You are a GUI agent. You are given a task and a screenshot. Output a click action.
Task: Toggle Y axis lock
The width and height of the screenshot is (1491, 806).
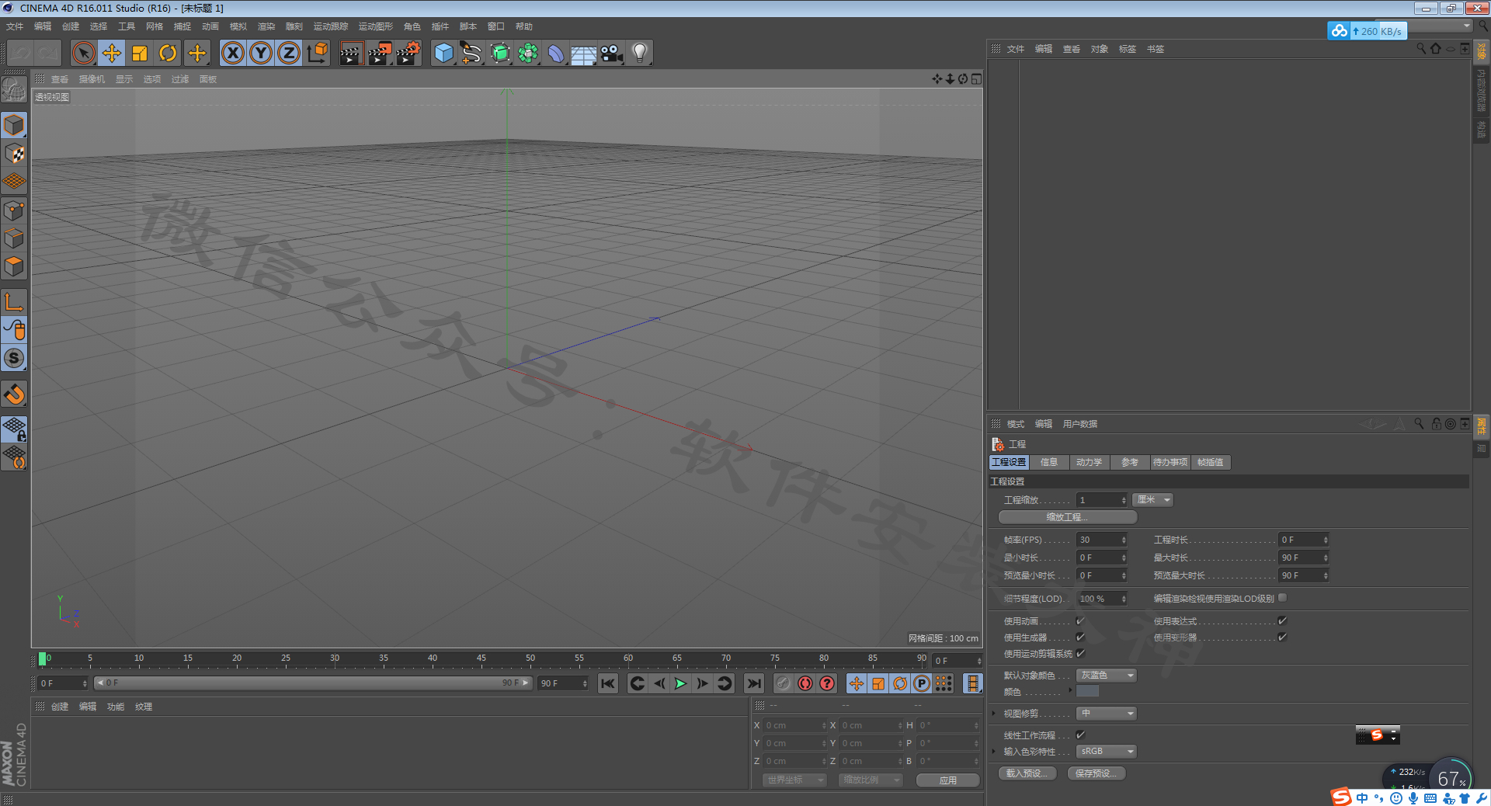click(x=261, y=54)
